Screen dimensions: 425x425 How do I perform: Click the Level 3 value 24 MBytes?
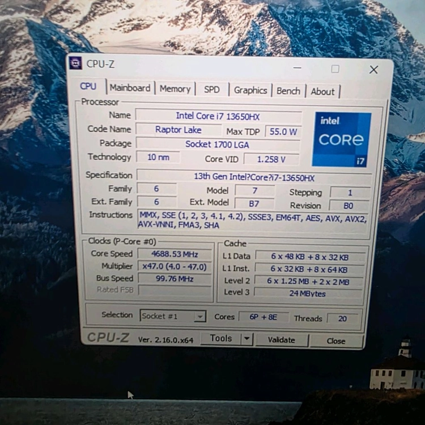pos(308,294)
